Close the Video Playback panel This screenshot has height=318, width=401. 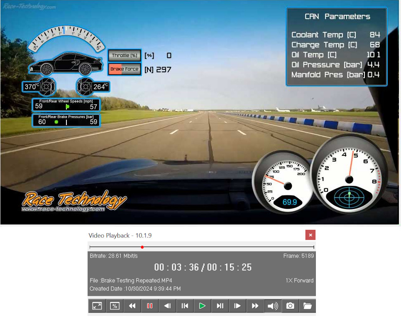pos(310,235)
